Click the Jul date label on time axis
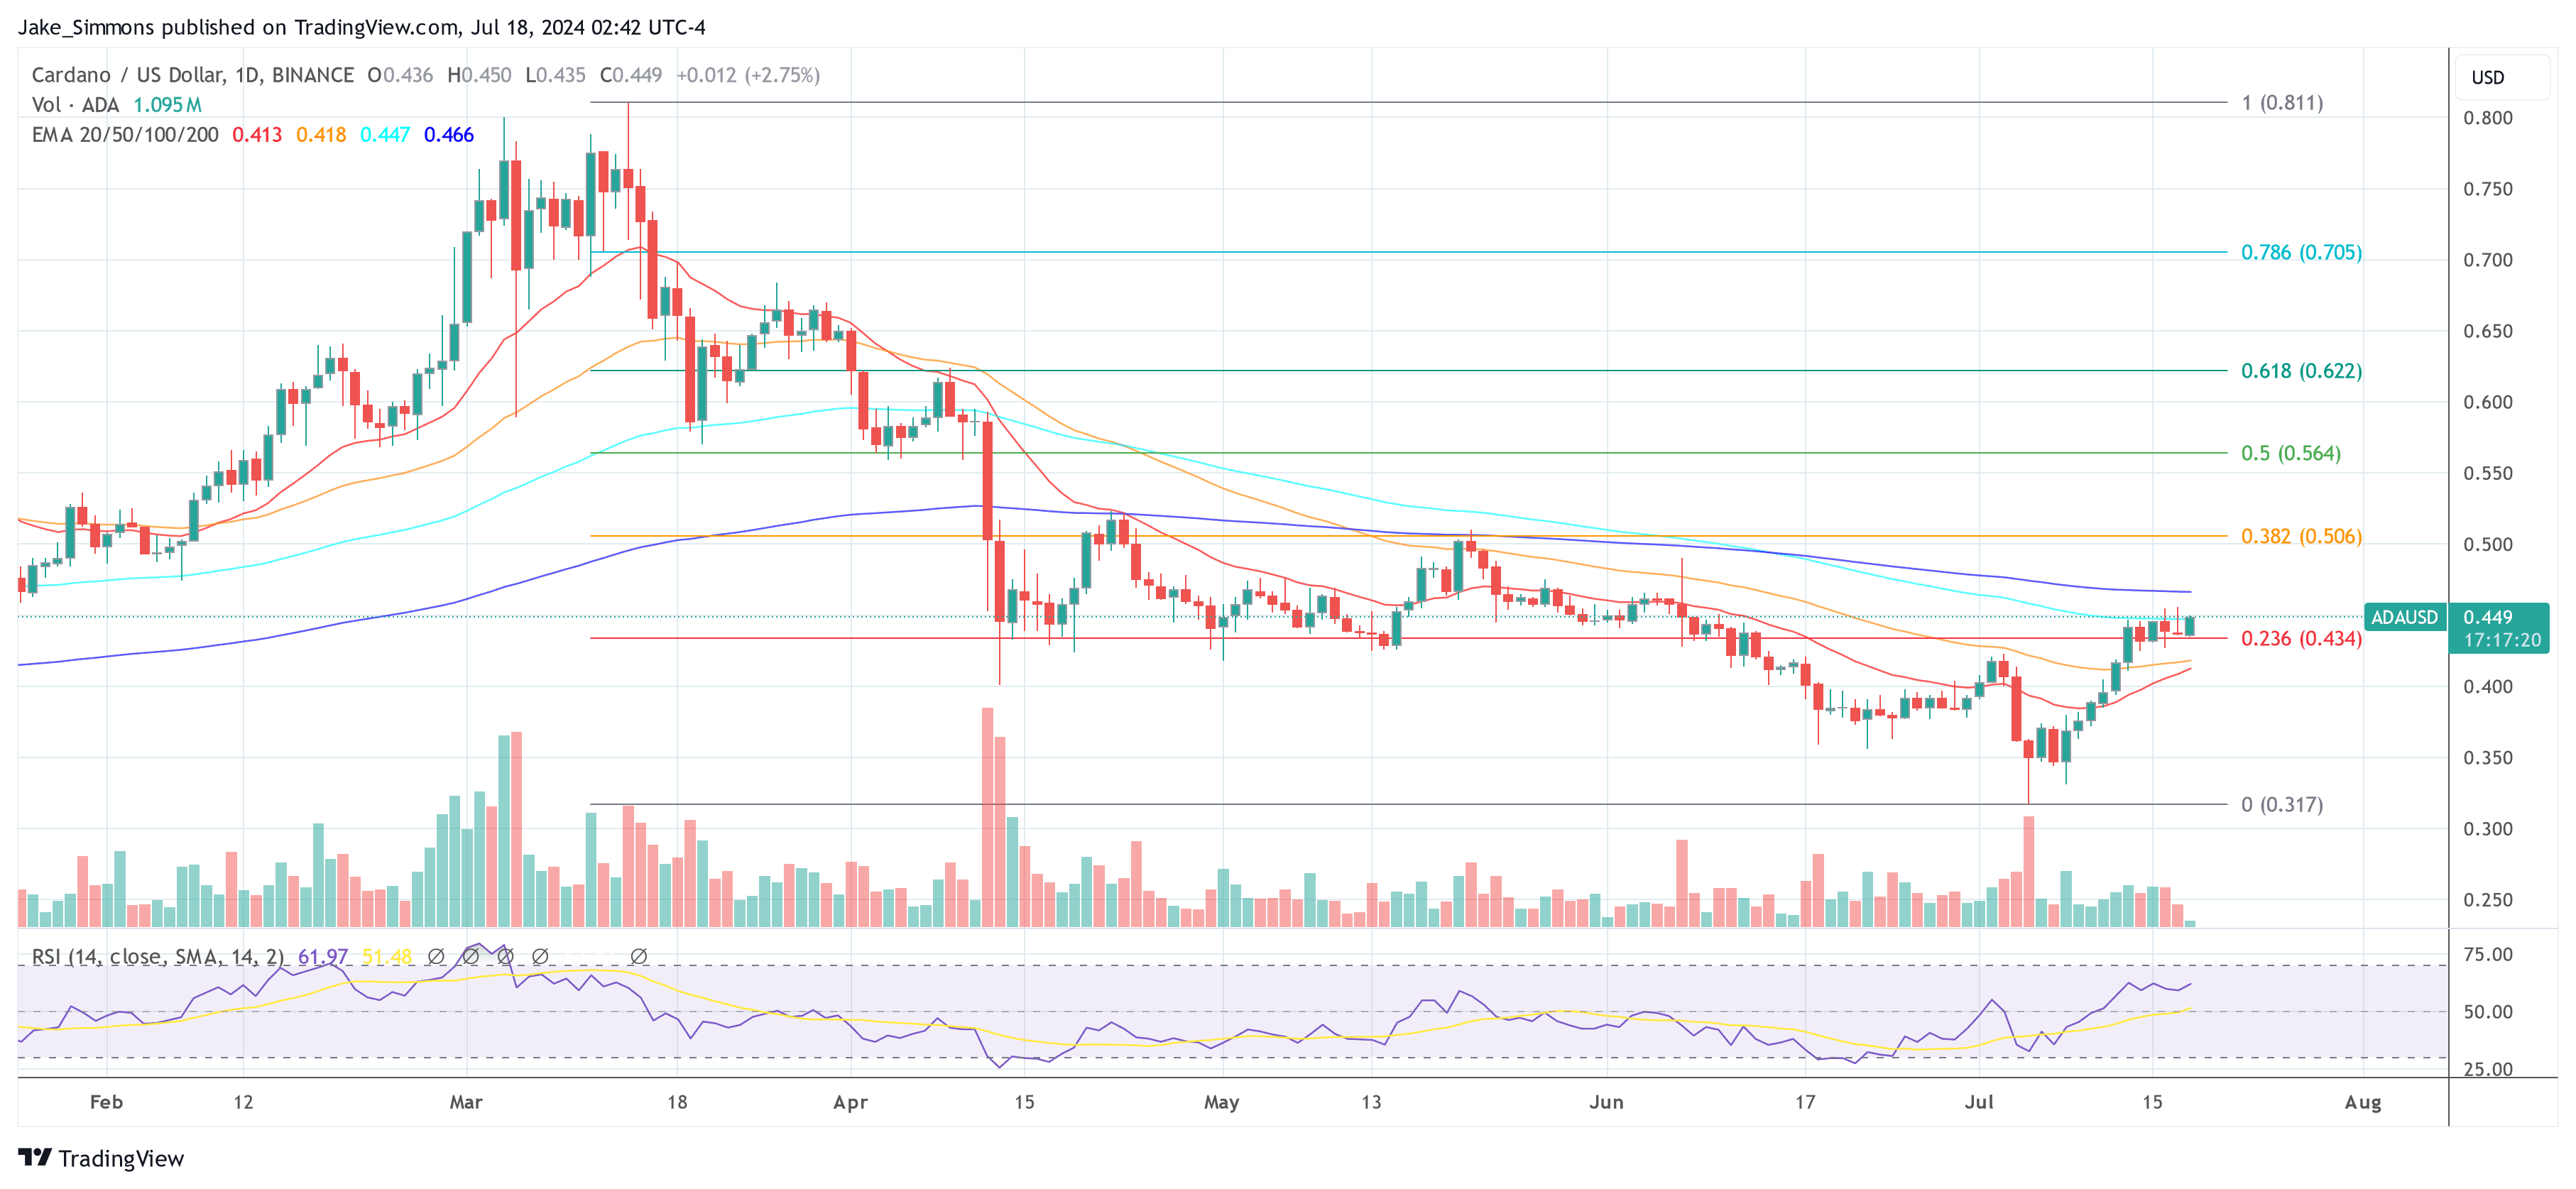 point(1979,1102)
